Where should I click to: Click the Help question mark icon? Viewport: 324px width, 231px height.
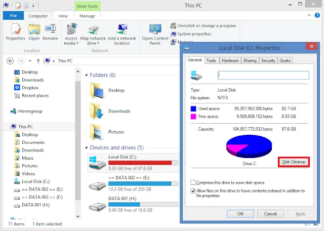click(317, 15)
